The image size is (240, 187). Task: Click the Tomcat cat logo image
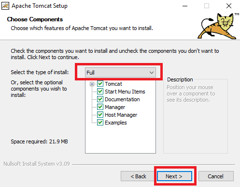click(x=218, y=26)
